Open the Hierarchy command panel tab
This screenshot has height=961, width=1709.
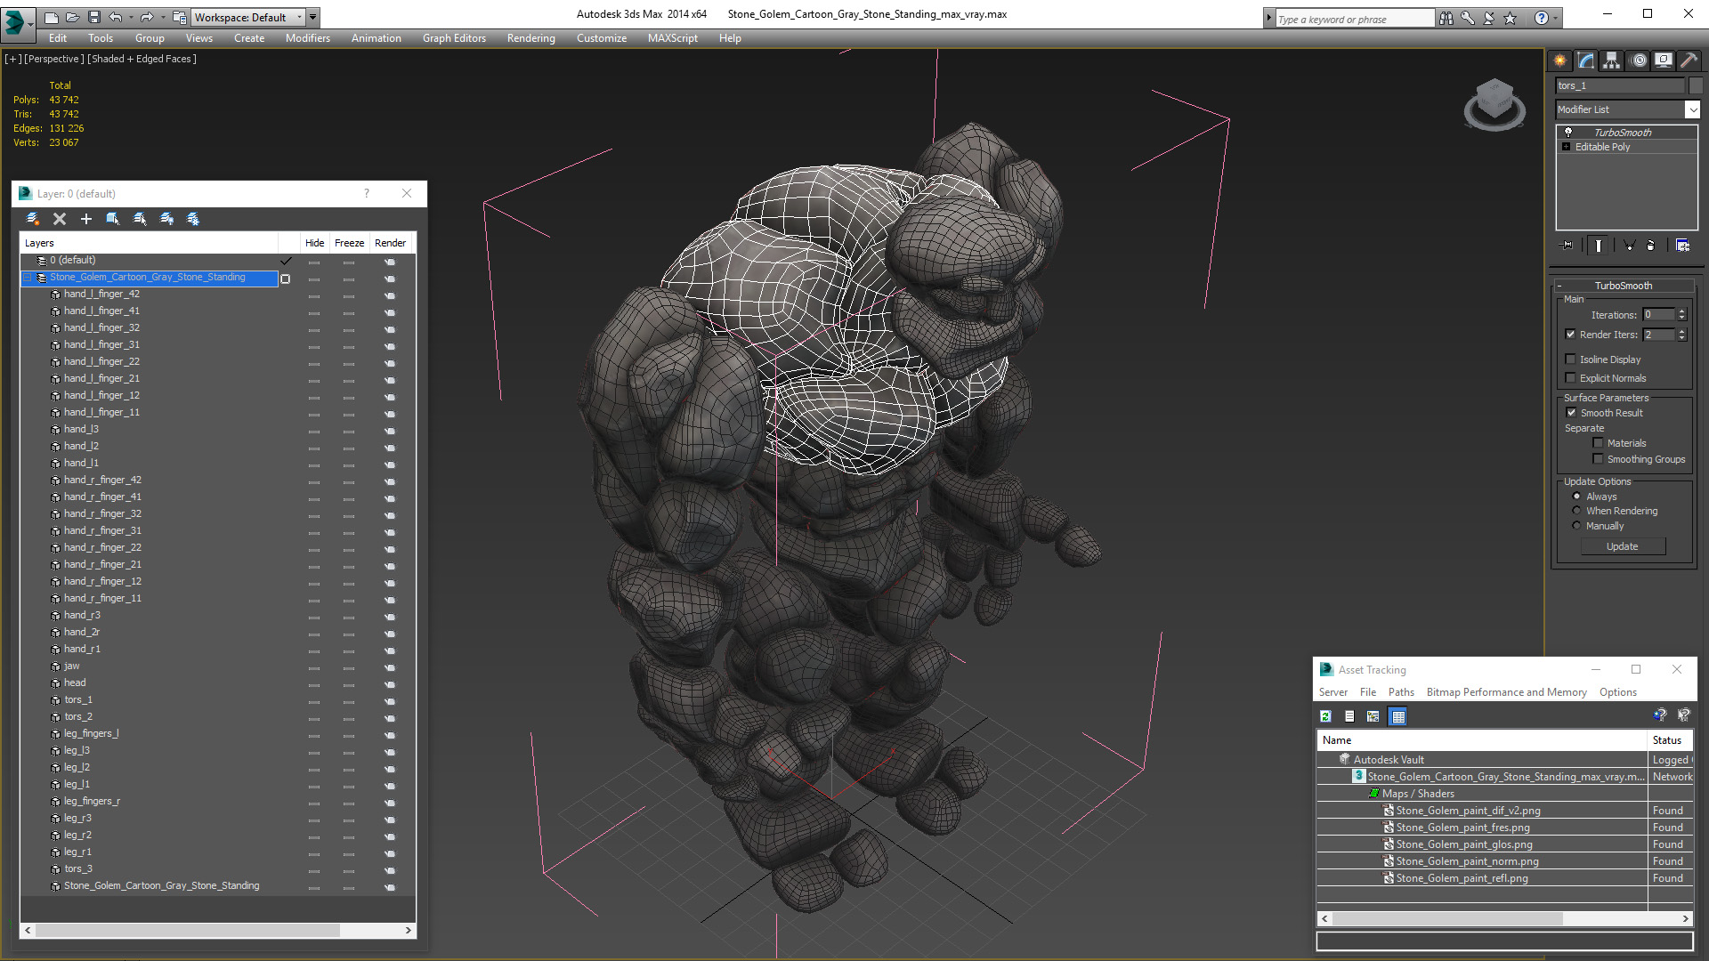point(1611,61)
